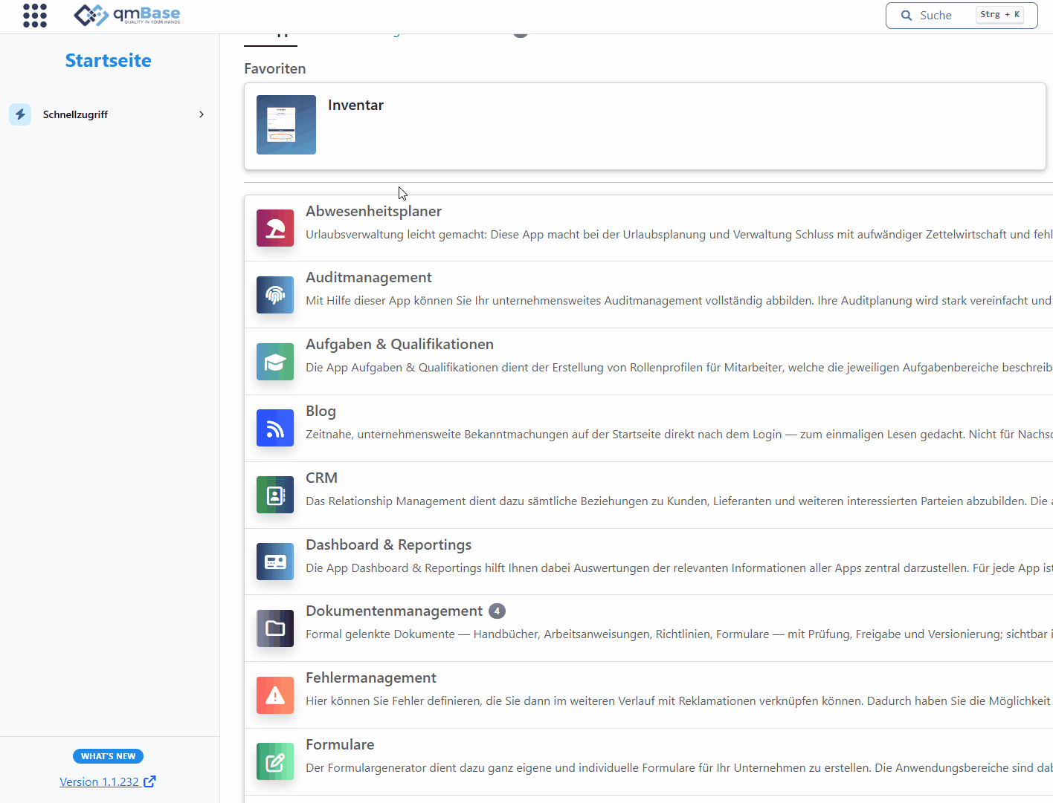1053x803 pixels.
Task: Open the Aufgaben & Qualifikationen title
Action: pyautogui.click(x=399, y=344)
